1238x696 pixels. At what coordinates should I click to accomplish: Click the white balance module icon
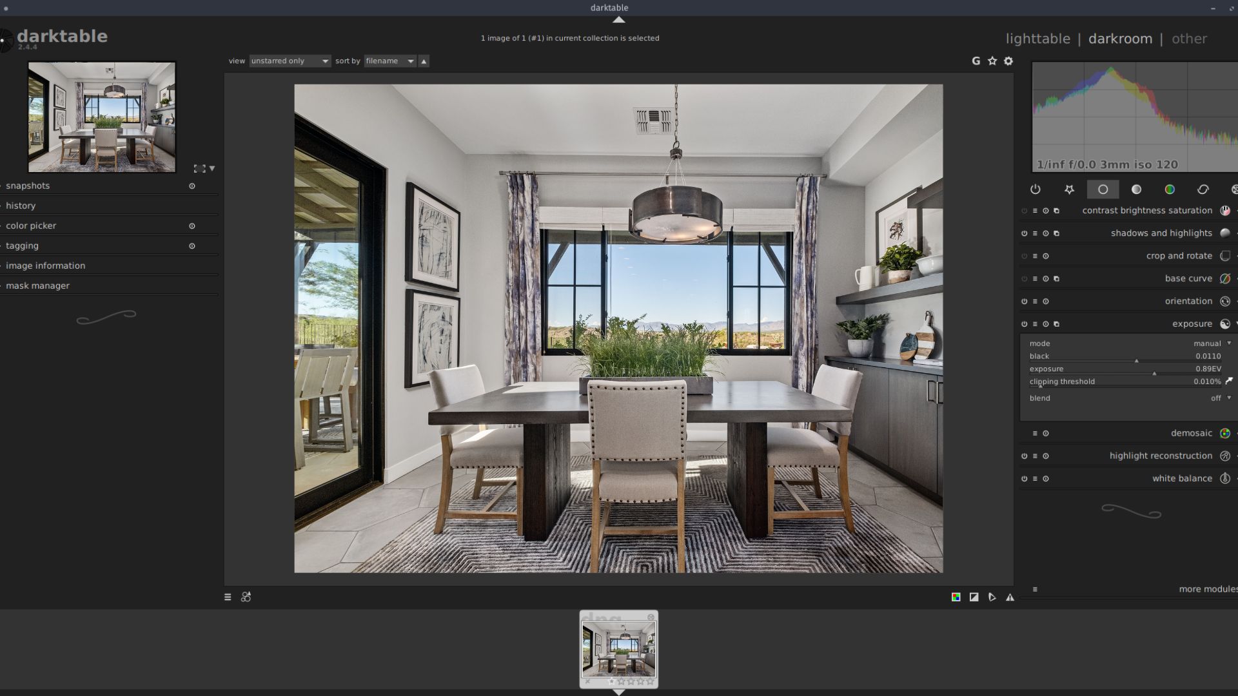[x=1224, y=478]
